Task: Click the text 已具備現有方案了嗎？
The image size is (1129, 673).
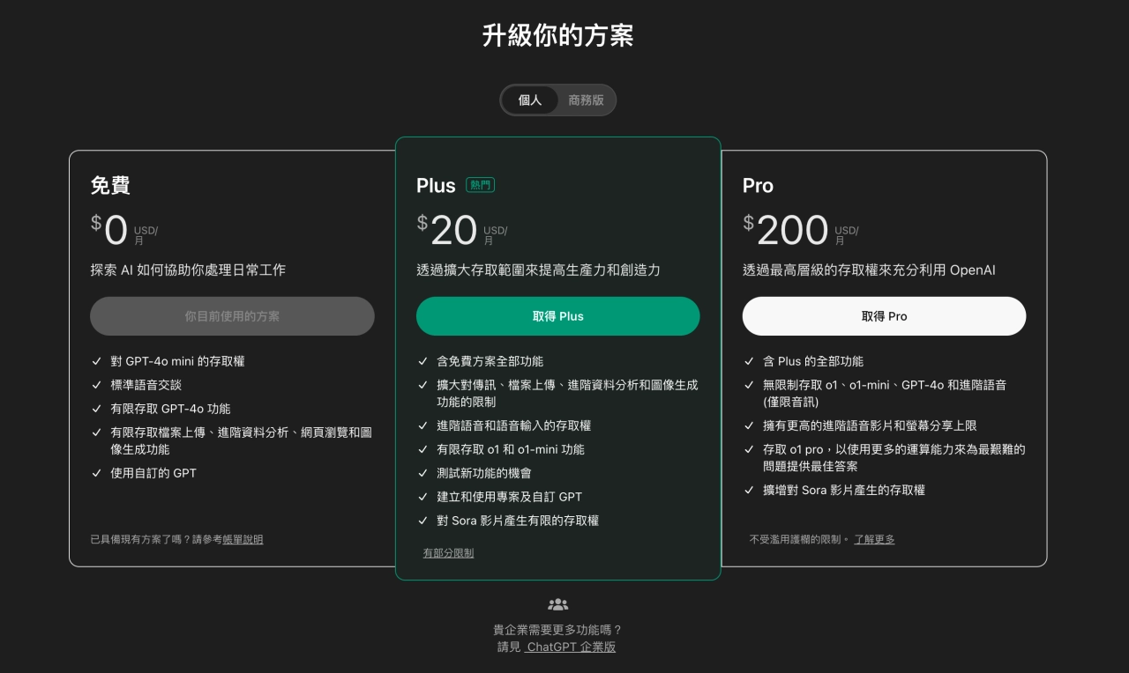Action: [x=140, y=539]
